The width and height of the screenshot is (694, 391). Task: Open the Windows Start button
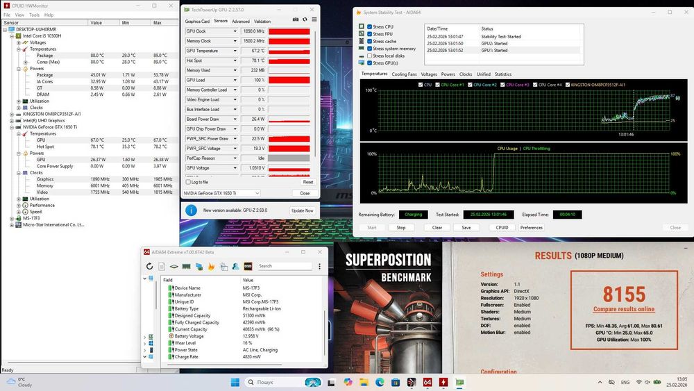tap(235, 382)
